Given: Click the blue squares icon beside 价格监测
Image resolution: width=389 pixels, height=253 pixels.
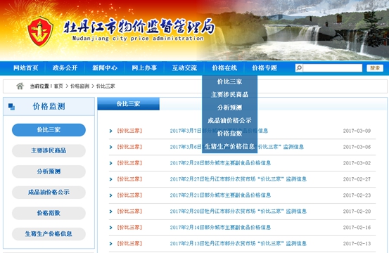Looking at the screenshot, I should tap(11, 107).
